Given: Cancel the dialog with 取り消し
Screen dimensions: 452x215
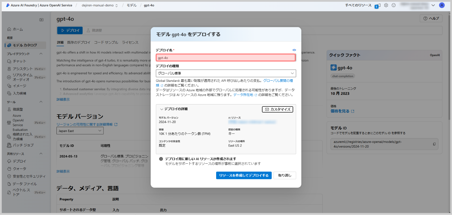Looking at the screenshot, I should point(285,176).
